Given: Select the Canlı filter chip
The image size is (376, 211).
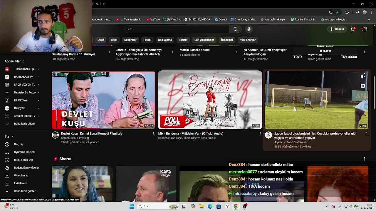Looking at the screenshot, I should (114, 40).
